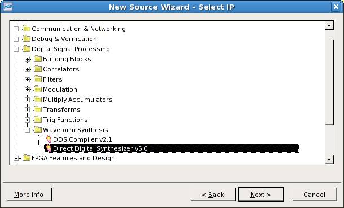This screenshot has width=344, height=208.
Task: Expand the Communication & Networking node
Action: tap(16, 29)
